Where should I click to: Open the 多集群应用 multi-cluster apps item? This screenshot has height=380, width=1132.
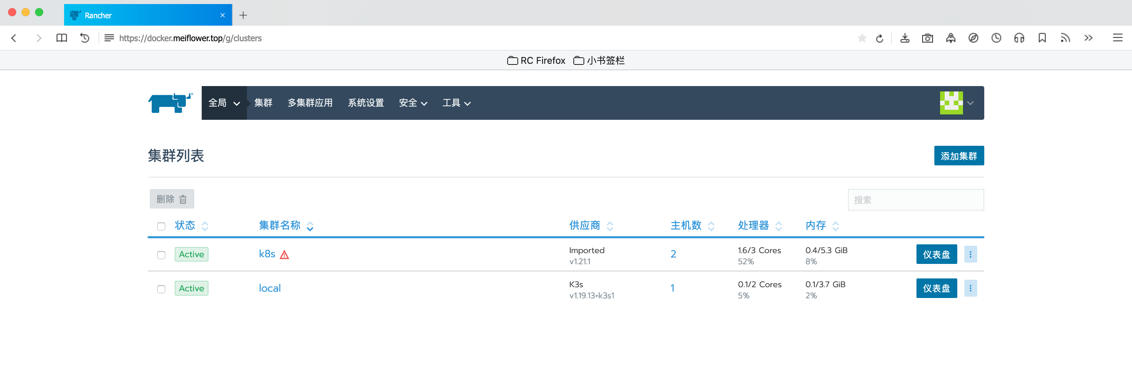(x=310, y=103)
